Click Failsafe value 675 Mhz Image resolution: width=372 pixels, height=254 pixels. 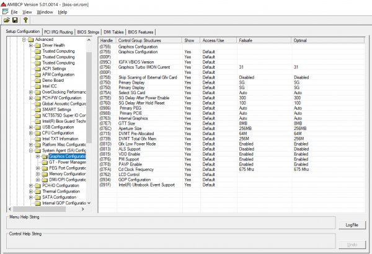point(247,170)
